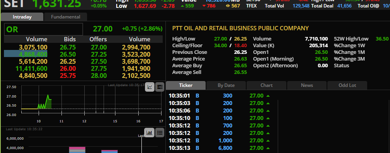Click the red down arrow for decliners 786

point(204,6)
